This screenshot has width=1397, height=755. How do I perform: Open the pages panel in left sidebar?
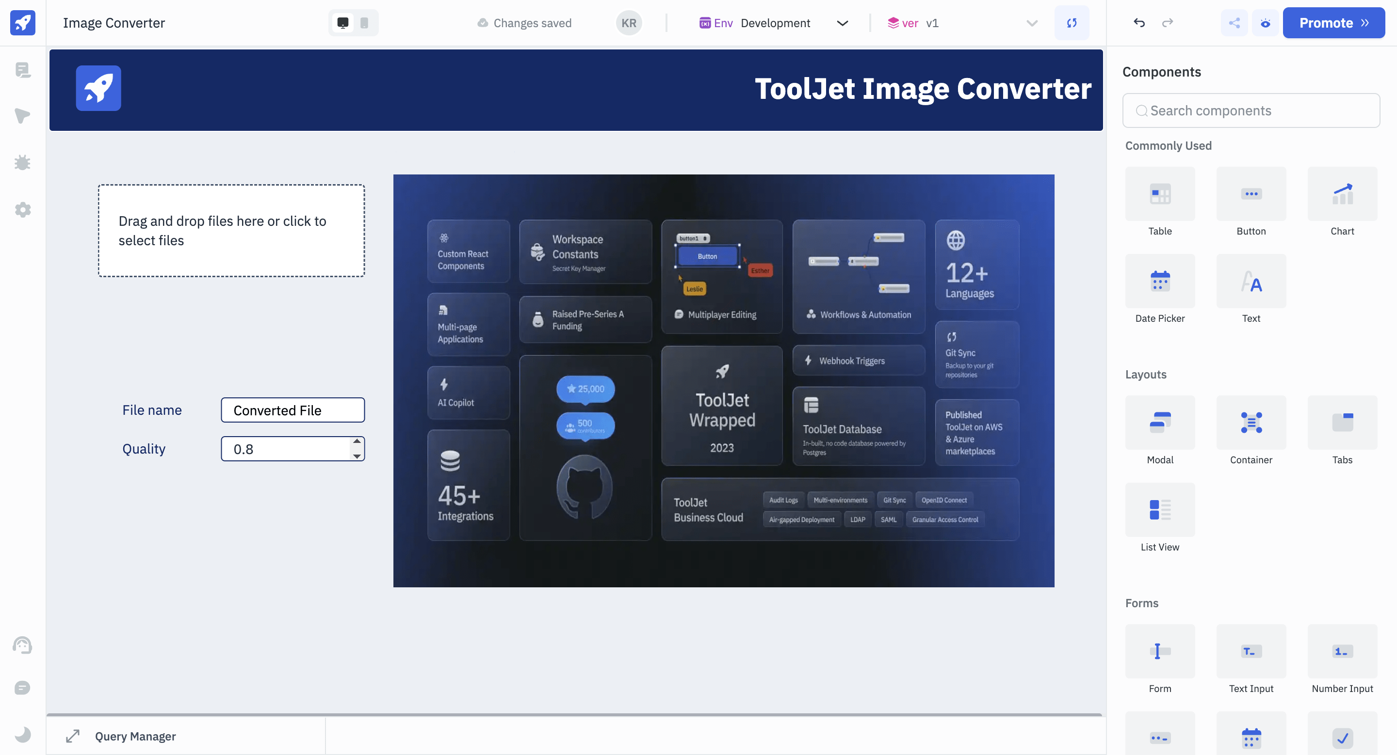point(22,69)
